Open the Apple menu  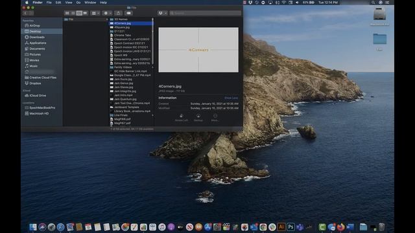[x=27, y=3]
